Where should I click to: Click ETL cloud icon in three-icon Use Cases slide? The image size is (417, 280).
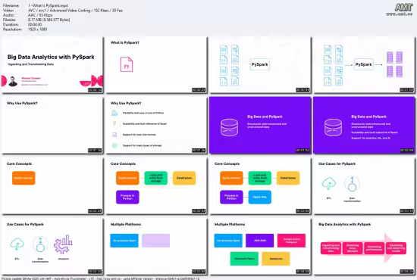(x=17, y=244)
